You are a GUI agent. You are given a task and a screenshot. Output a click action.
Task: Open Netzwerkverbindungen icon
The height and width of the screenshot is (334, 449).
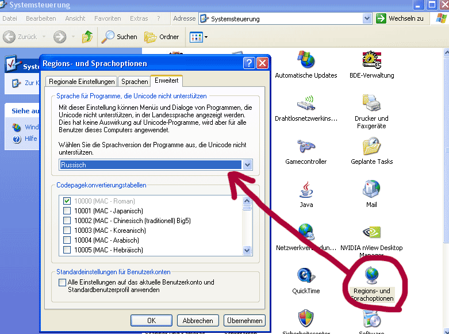tap(306, 232)
